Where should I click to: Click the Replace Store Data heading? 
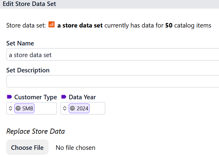(35, 131)
